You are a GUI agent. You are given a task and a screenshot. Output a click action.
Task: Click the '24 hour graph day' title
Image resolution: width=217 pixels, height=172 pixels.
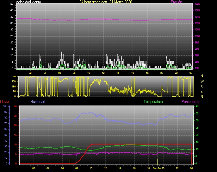coord(106,2)
